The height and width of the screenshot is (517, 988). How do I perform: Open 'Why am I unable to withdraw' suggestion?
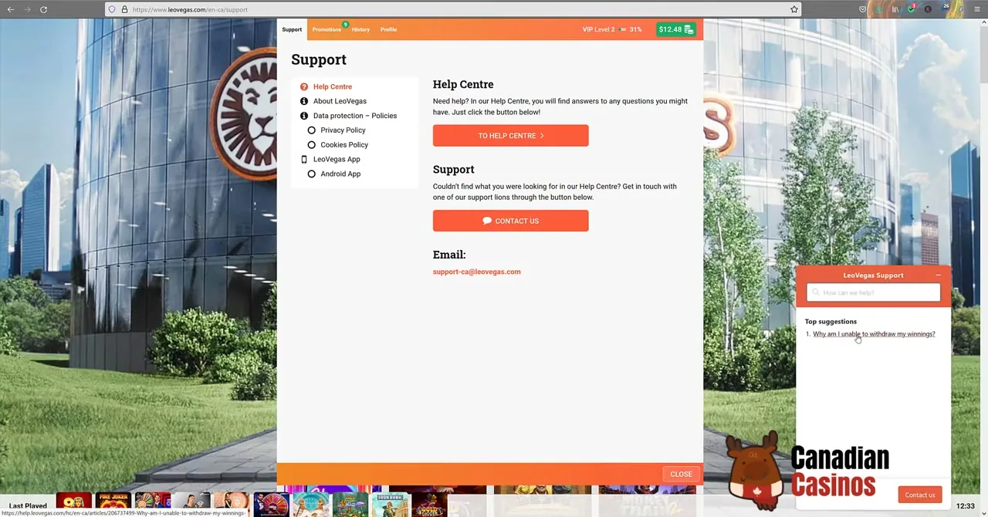coord(874,334)
